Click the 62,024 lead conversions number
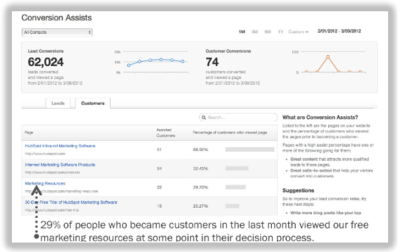 tap(45, 62)
